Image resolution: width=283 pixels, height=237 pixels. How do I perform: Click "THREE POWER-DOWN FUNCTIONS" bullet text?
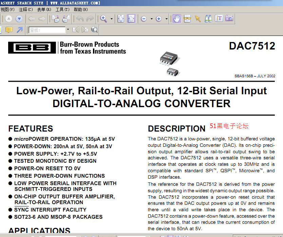point(59,176)
